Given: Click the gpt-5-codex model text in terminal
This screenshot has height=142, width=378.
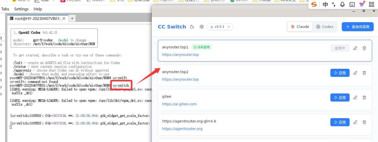Looking at the screenshot, I should (43, 40).
